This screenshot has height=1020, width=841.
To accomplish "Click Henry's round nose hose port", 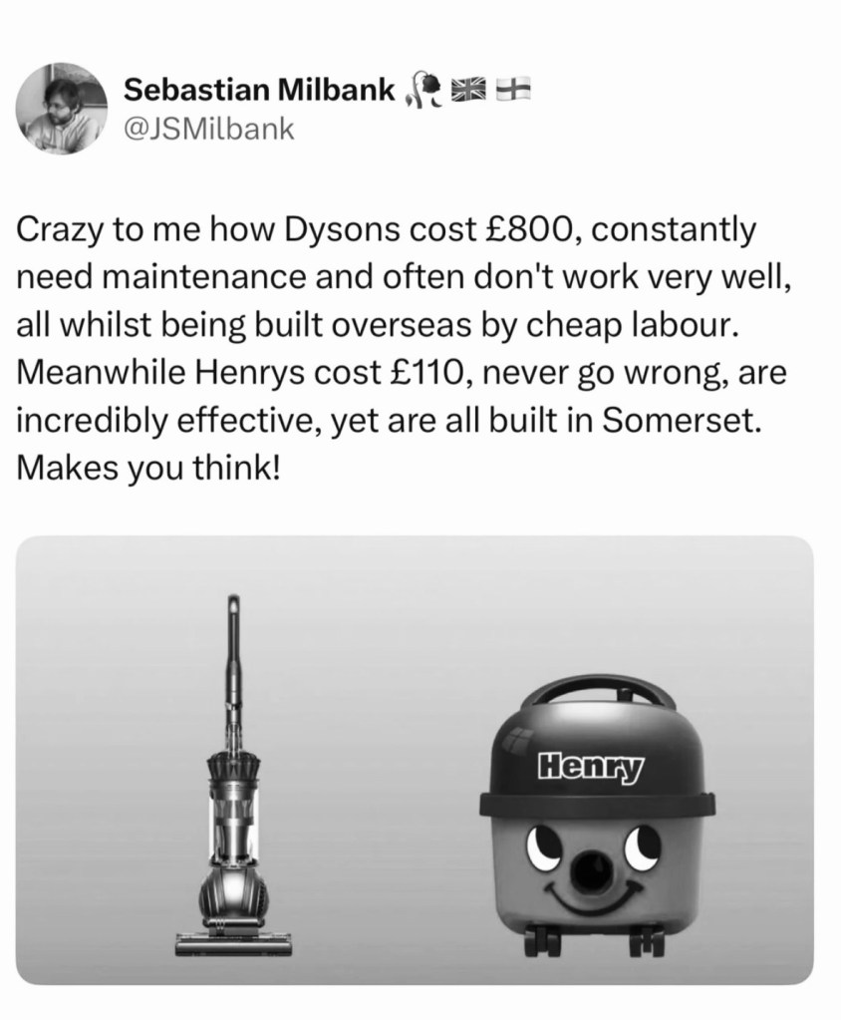I will [x=592, y=867].
